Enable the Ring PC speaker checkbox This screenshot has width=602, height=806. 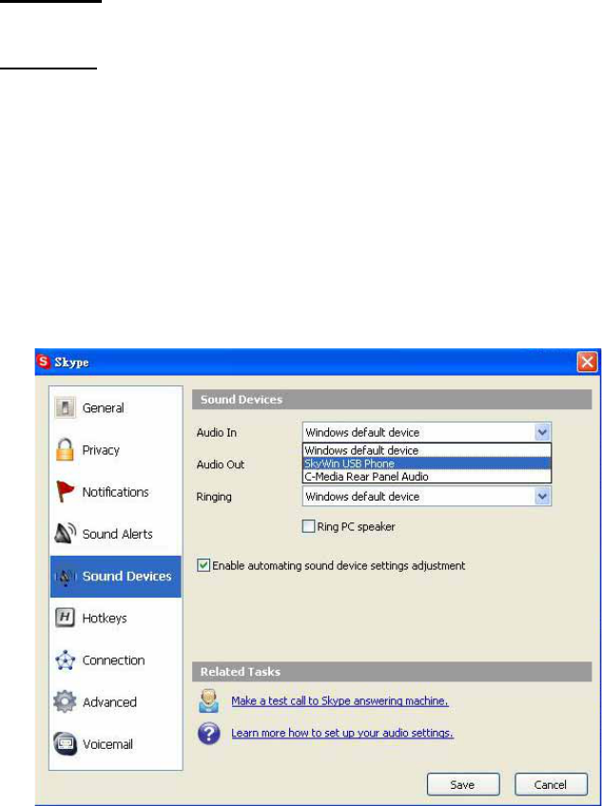click(x=308, y=526)
